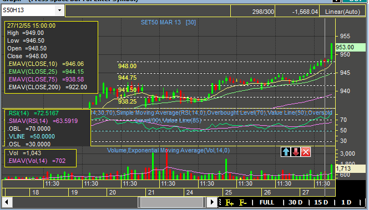Click the S50H13 symbol input field
Image resolution: width=369 pixels, height=210 pixels.
(29, 11)
